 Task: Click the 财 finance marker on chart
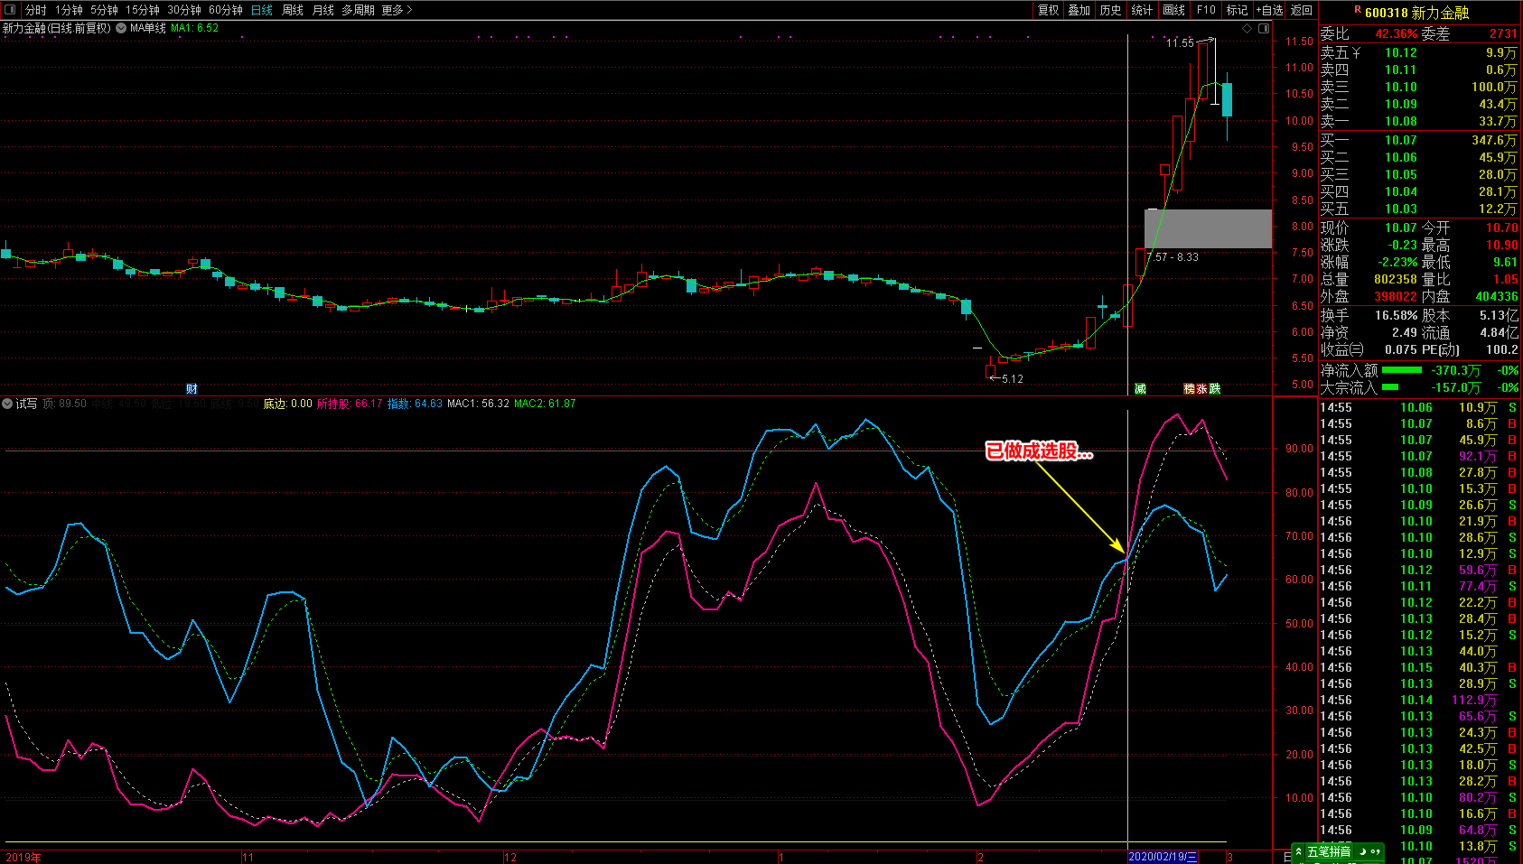[x=192, y=389]
